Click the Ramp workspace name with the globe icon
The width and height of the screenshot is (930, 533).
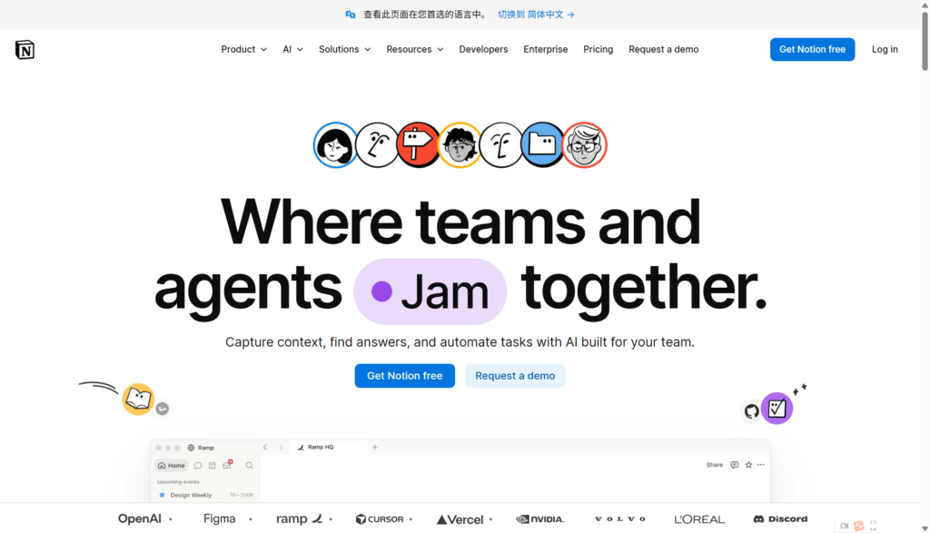pos(201,448)
